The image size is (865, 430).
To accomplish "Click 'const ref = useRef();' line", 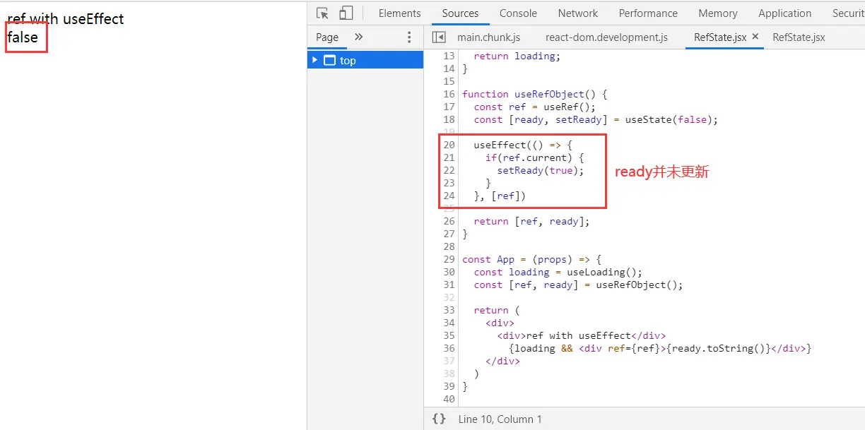I will pyautogui.click(x=535, y=107).
